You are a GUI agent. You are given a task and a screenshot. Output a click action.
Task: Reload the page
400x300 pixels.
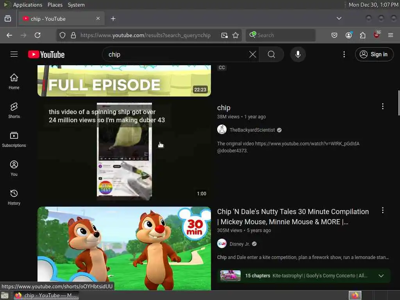[37, 35]
